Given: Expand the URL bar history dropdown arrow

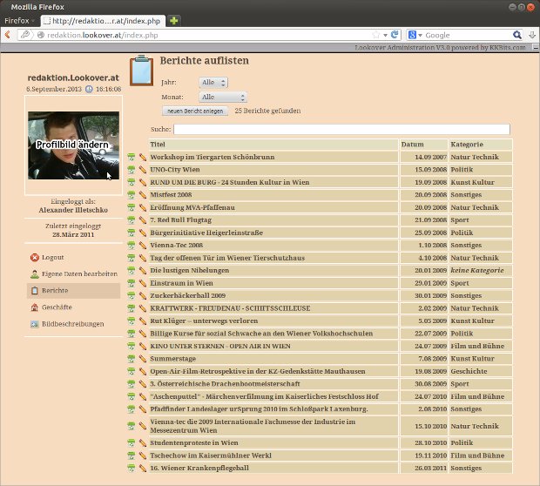Looking at the screenshot, I should point(385,35).
